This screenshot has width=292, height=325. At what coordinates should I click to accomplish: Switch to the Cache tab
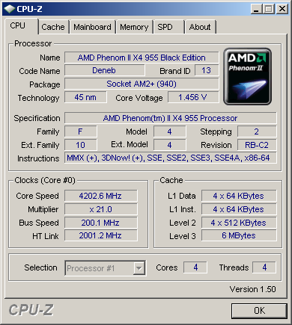click(53, 27)
